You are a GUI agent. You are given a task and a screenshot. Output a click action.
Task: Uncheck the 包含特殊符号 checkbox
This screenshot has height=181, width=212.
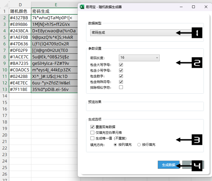pyautogui.click(x=121, y=82)
